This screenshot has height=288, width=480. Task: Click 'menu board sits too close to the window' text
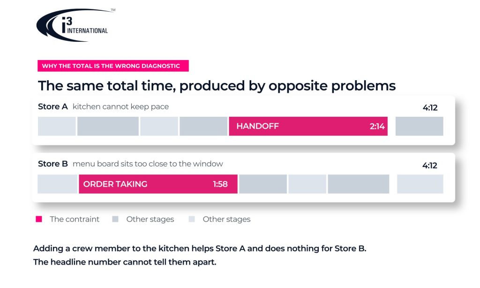(148, 164)
